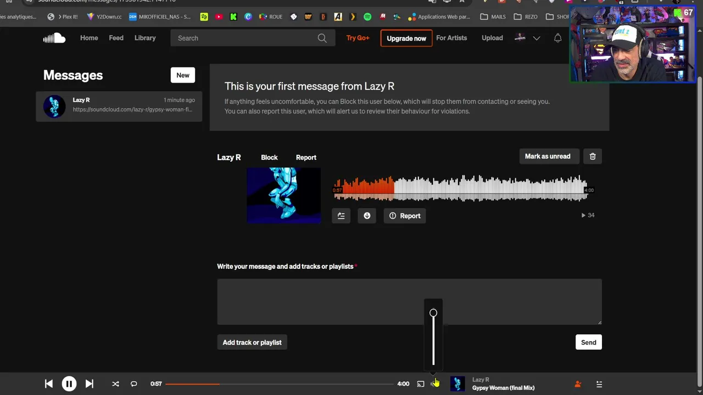Open the green K bookmark icon

coord(233,16)
